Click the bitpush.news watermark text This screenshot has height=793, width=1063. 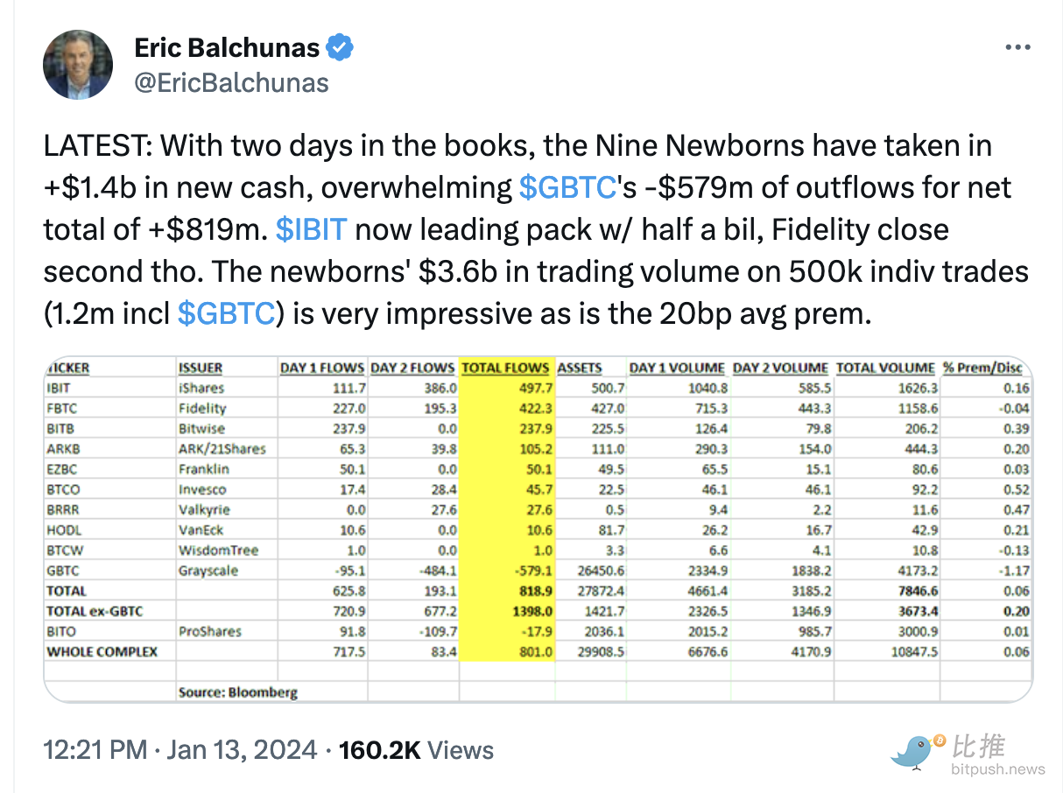997,769
